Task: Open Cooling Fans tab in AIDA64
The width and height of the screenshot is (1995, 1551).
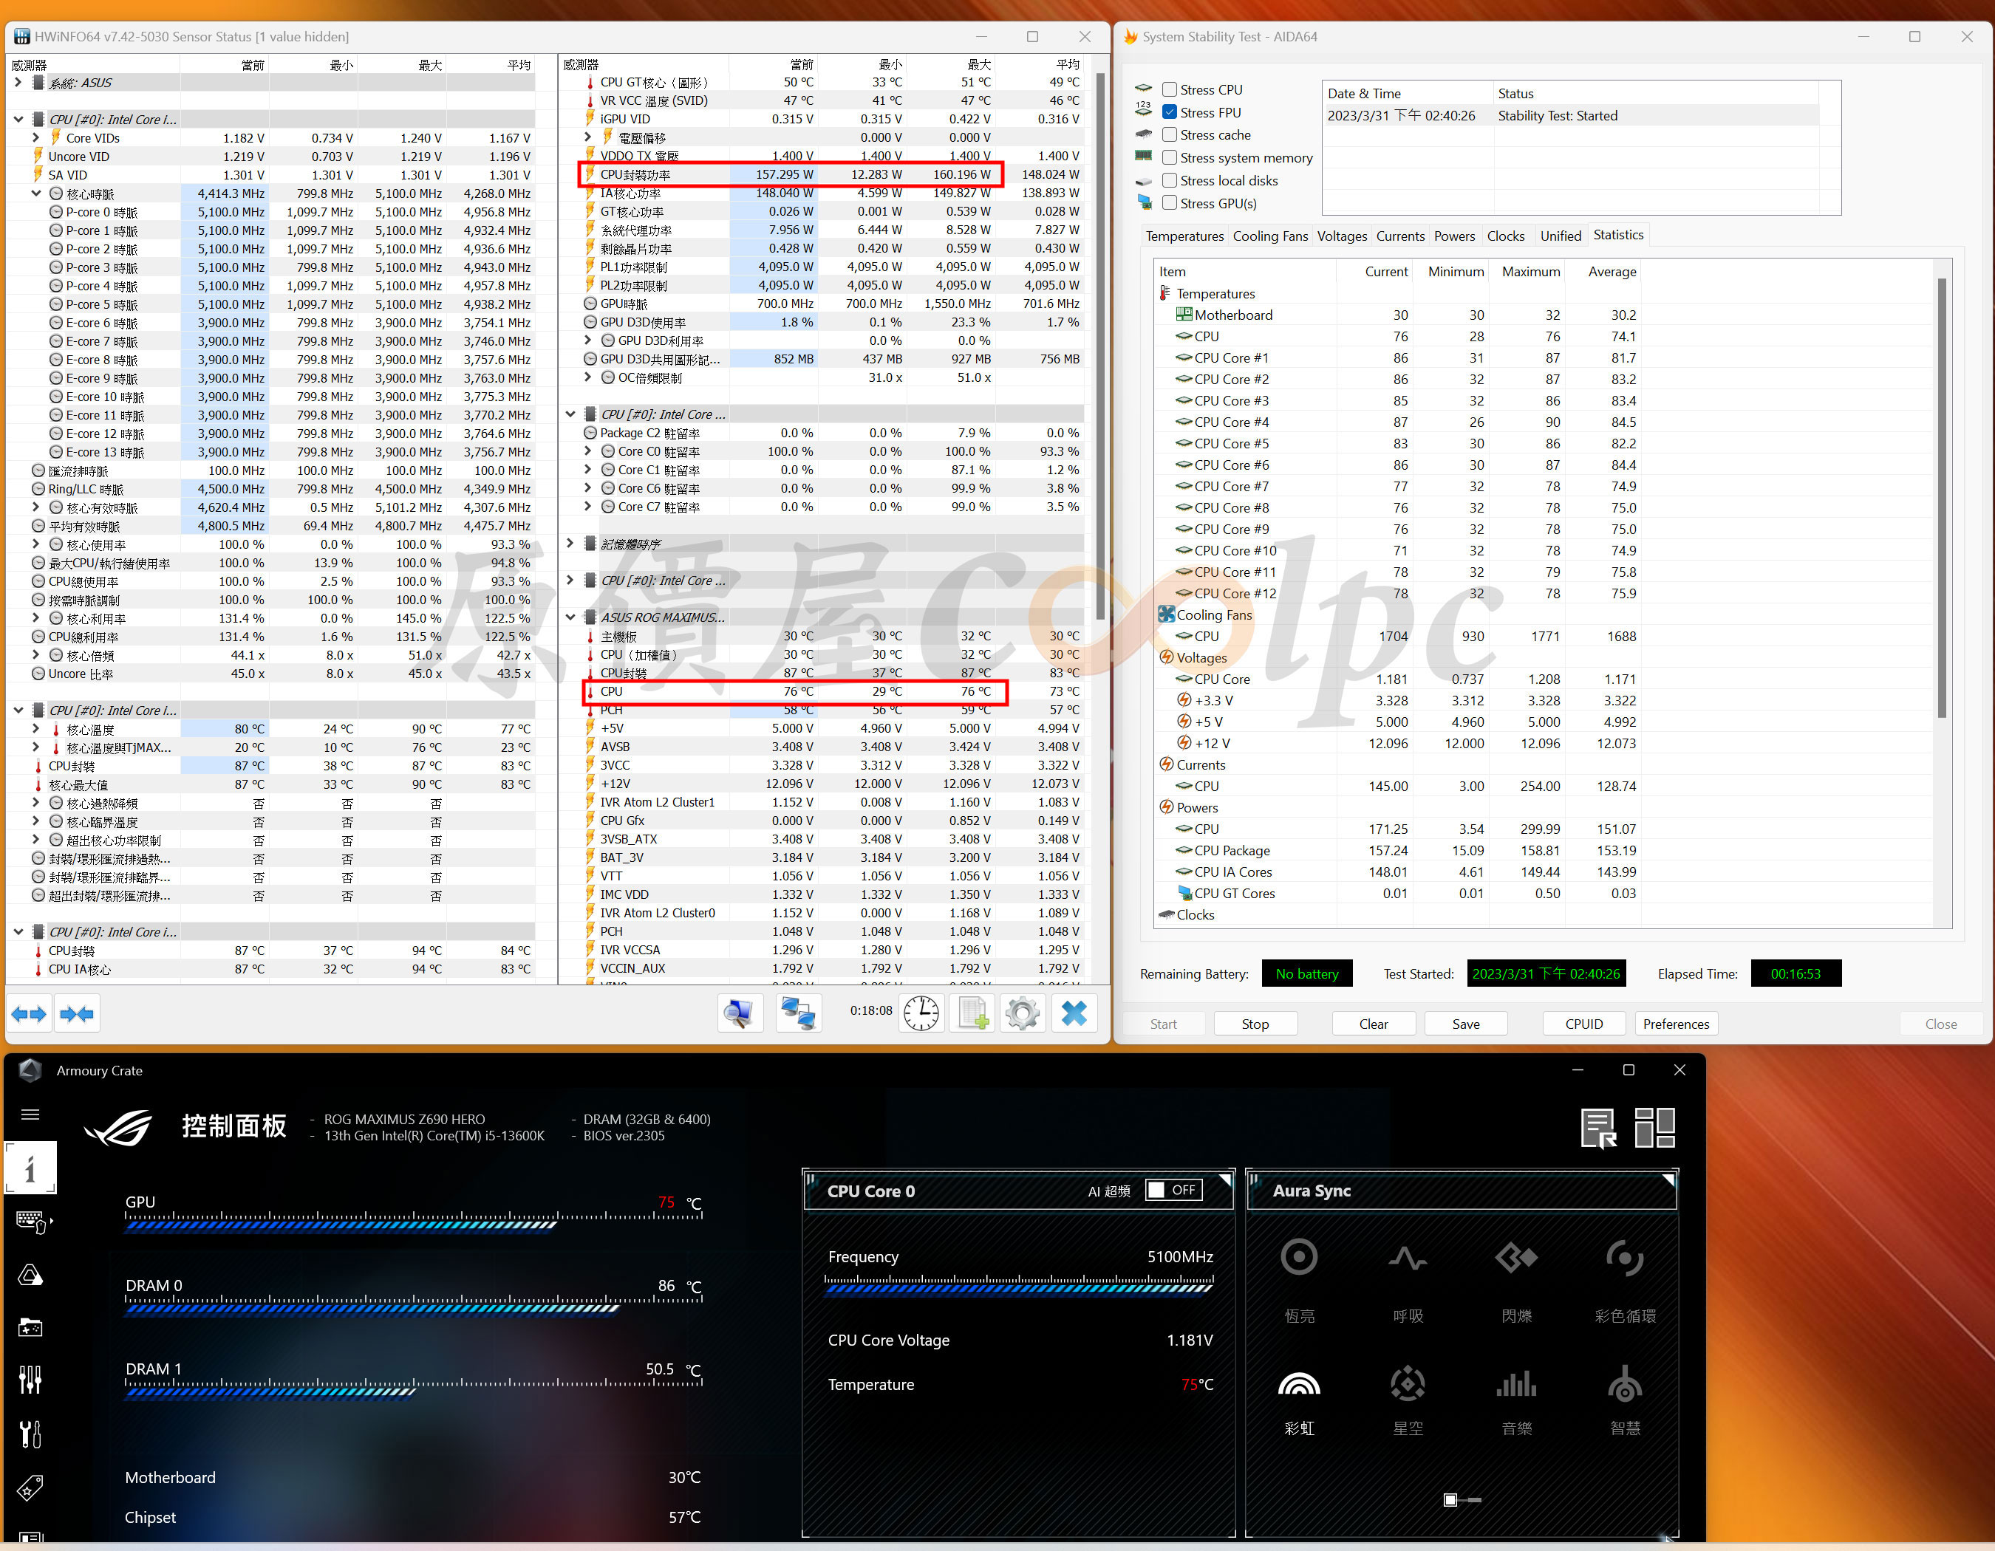Action: click(x=1269, y=236)
